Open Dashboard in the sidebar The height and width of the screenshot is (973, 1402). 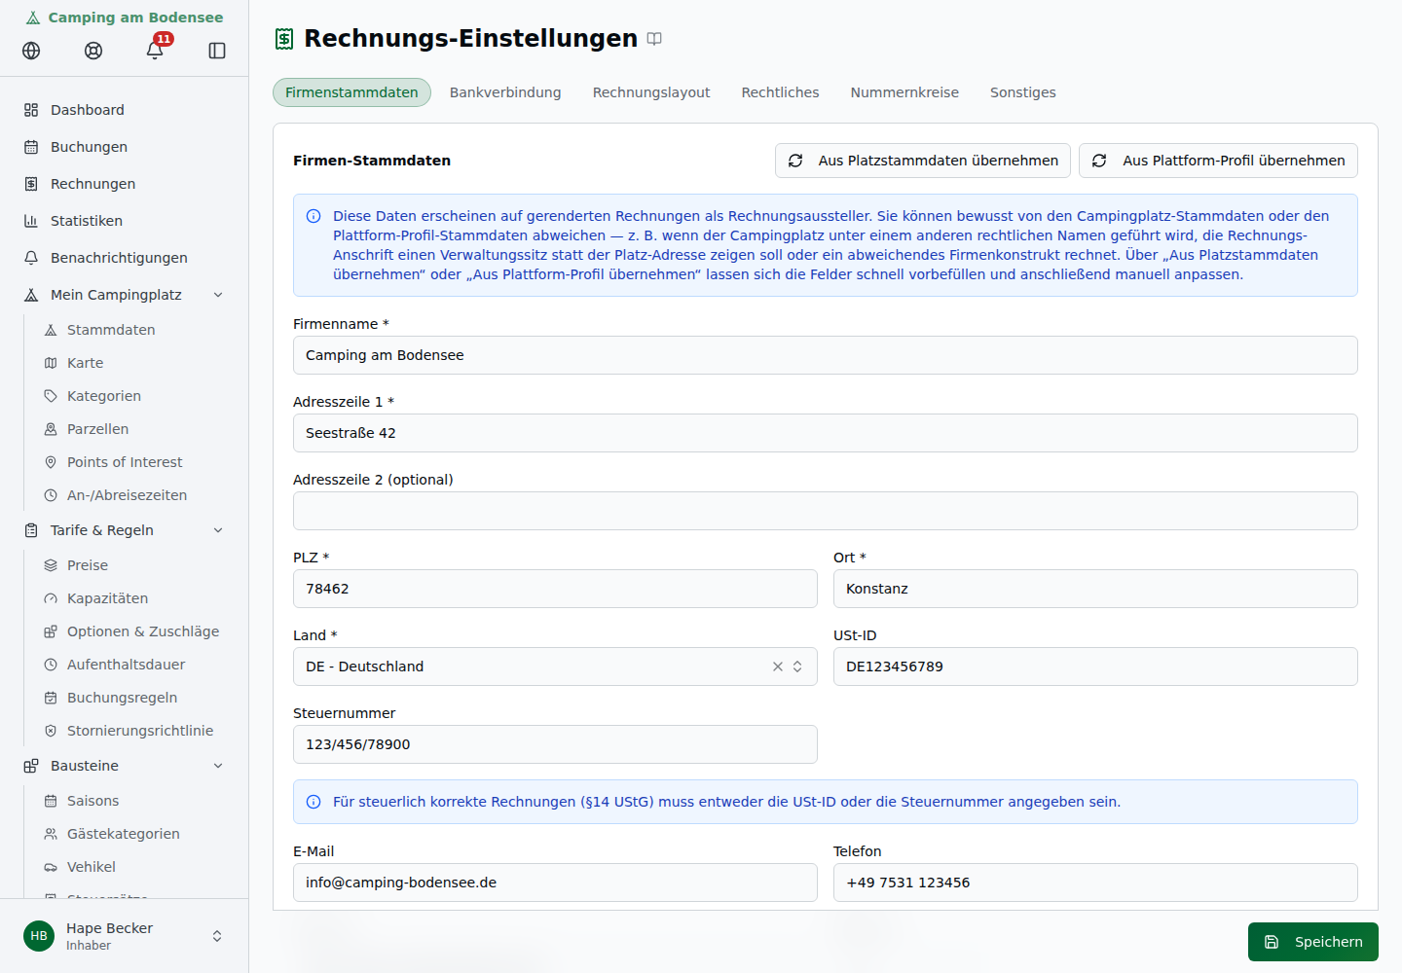click(x=125, y=110)
